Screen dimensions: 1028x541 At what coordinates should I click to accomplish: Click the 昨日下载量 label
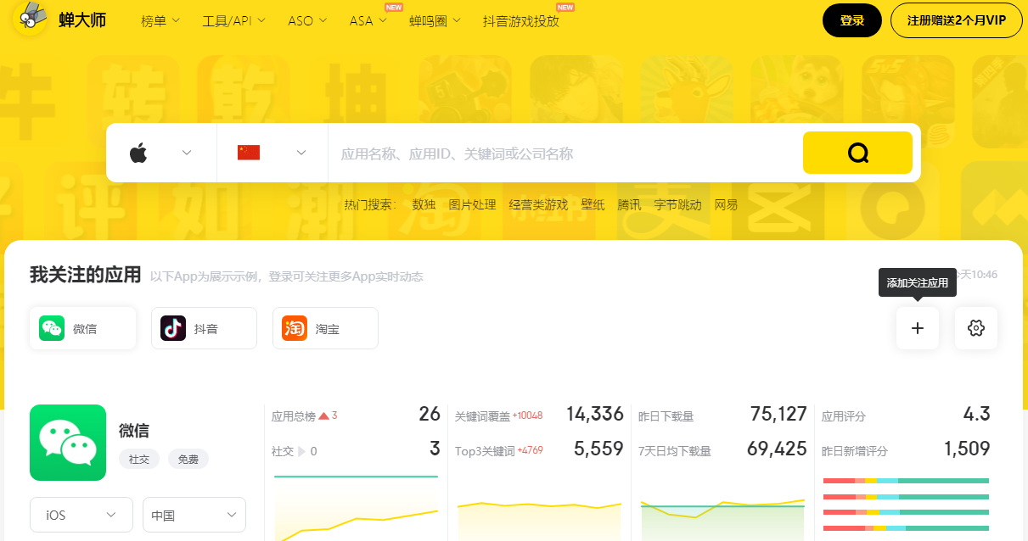(666, 416)
